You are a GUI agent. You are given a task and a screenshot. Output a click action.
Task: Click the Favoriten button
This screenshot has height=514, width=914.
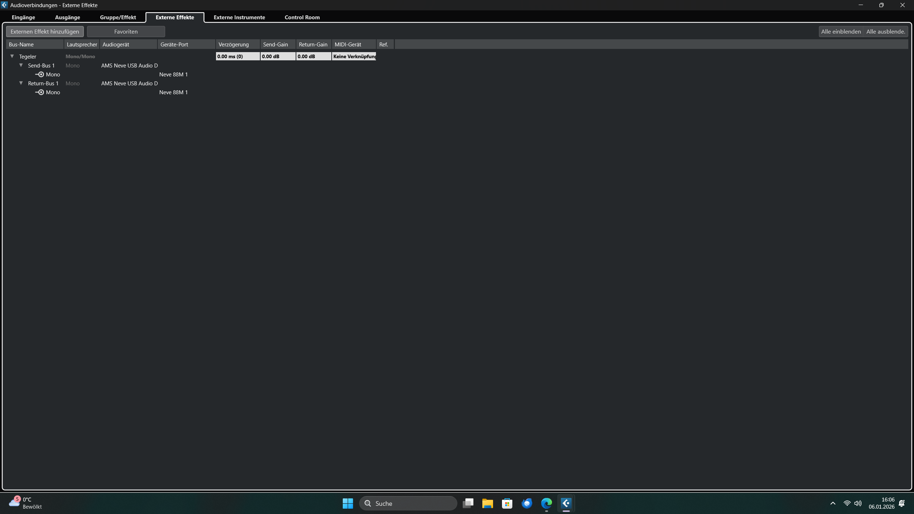pos(126,31)
